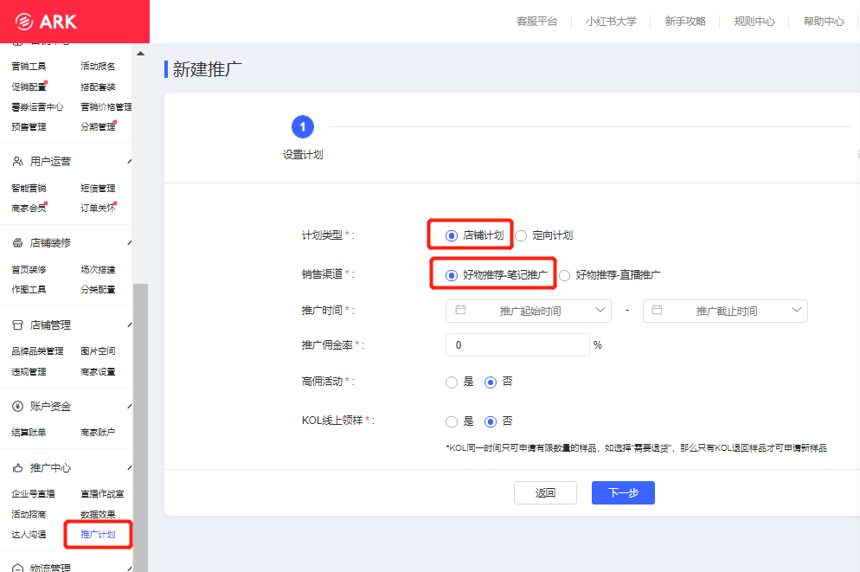Click the 账户资金 yen coin icon

[18, 407]
